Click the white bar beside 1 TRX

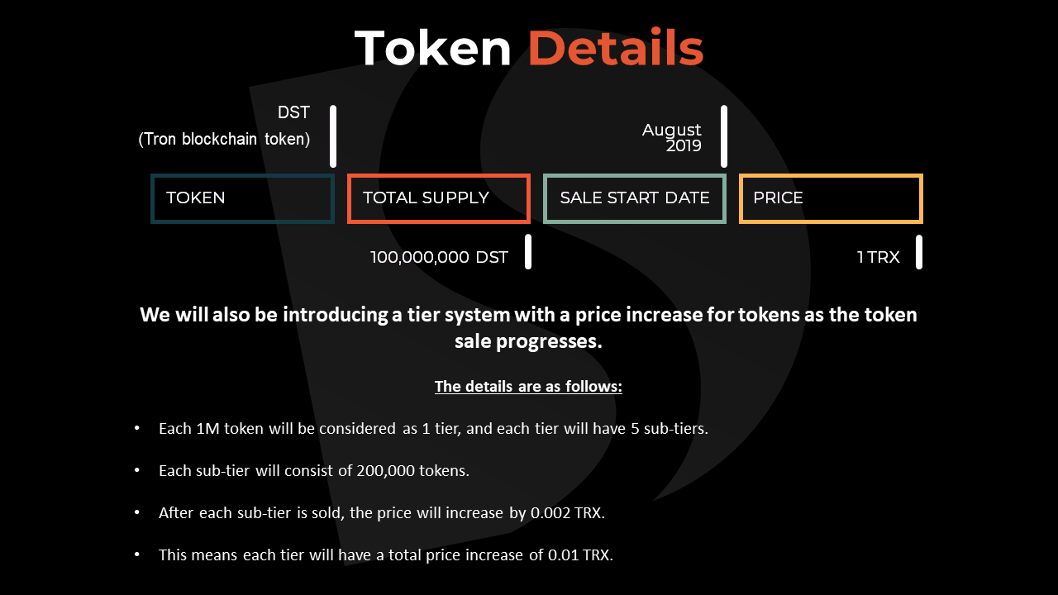pos(919,252)
